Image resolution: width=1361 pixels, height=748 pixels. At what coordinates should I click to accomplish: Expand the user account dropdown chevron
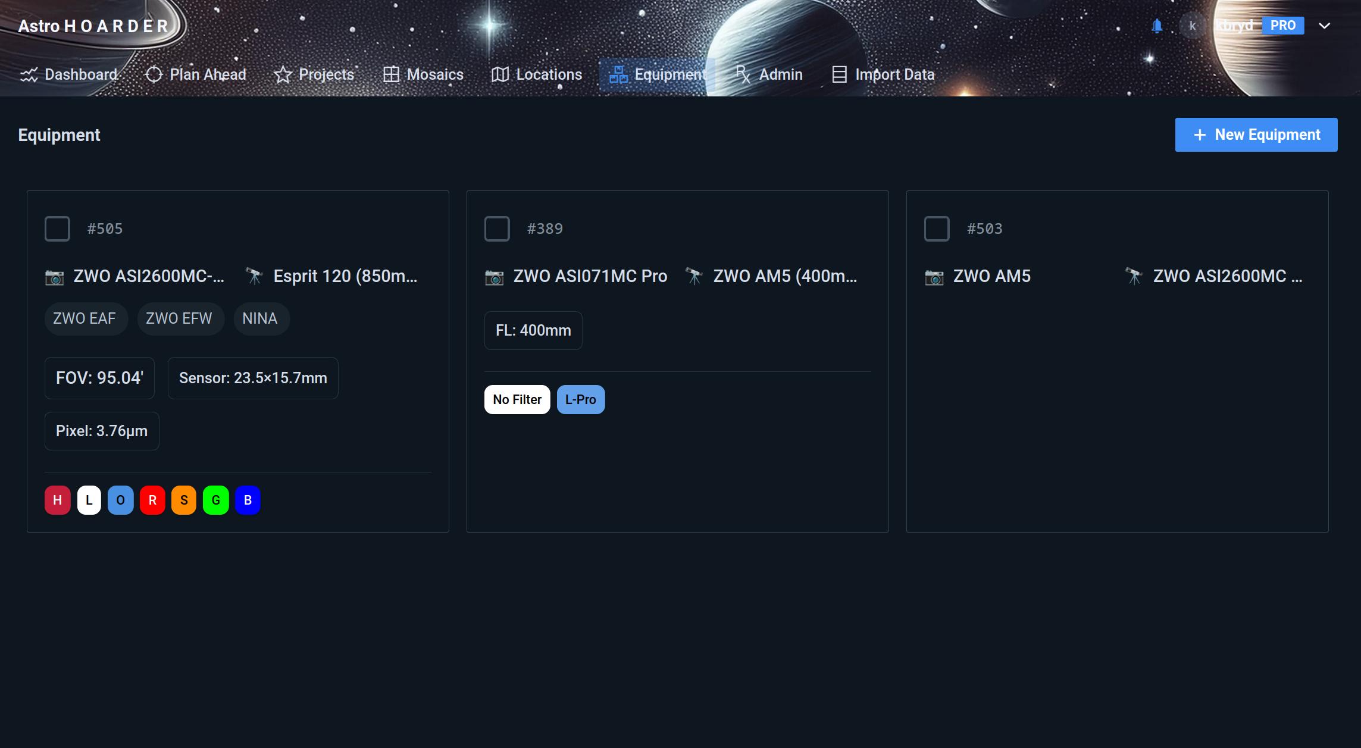1324,26
